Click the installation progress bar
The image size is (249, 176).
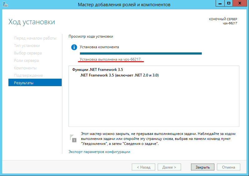(141, 53)
